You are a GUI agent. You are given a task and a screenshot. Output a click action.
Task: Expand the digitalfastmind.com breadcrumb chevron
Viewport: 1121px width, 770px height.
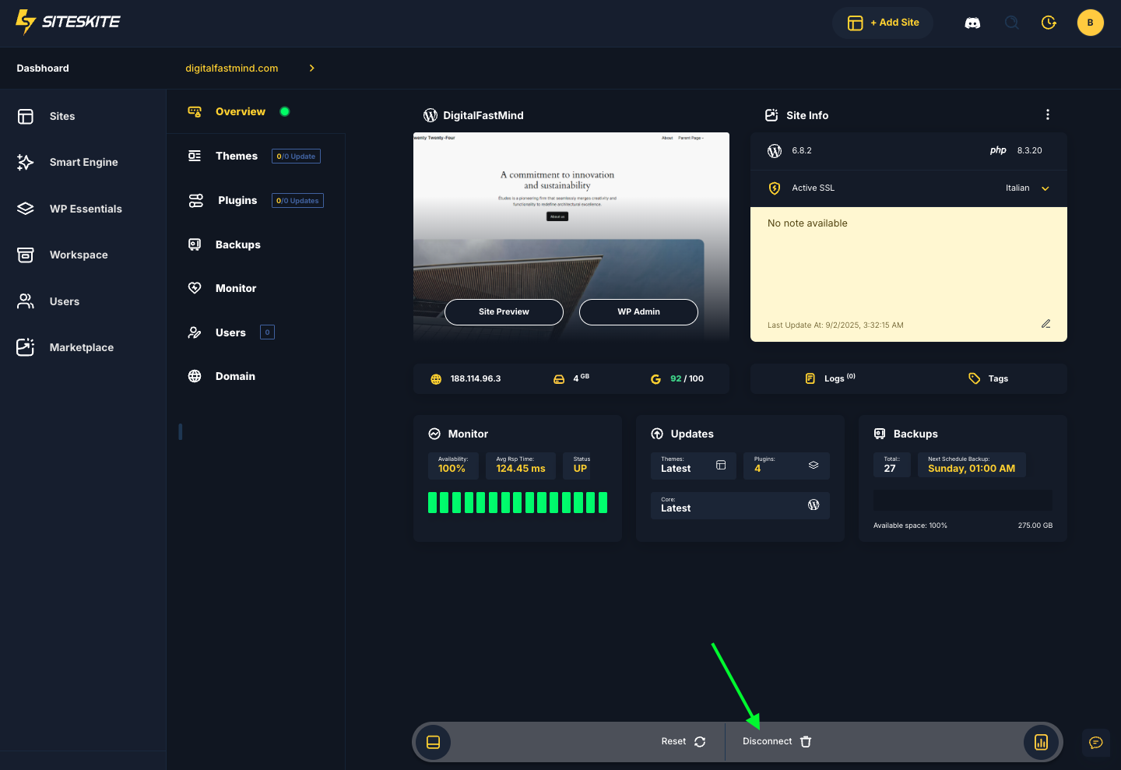312,69
